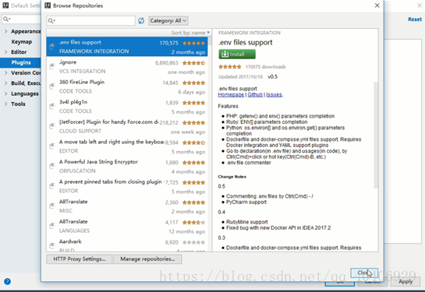
Task: Click the Settings window search magnifier icon
Action: [x=6, y=19]
